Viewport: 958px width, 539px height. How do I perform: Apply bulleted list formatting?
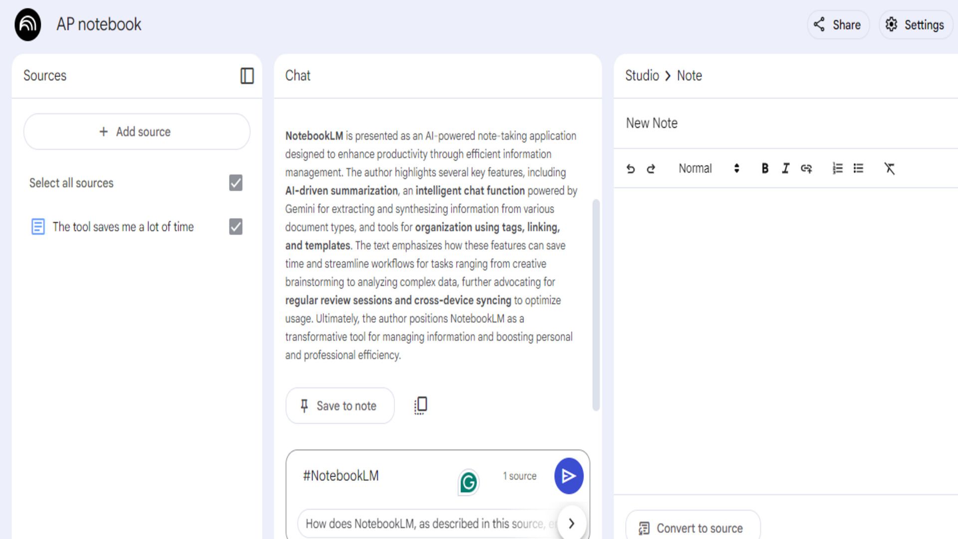pos(858,169)
